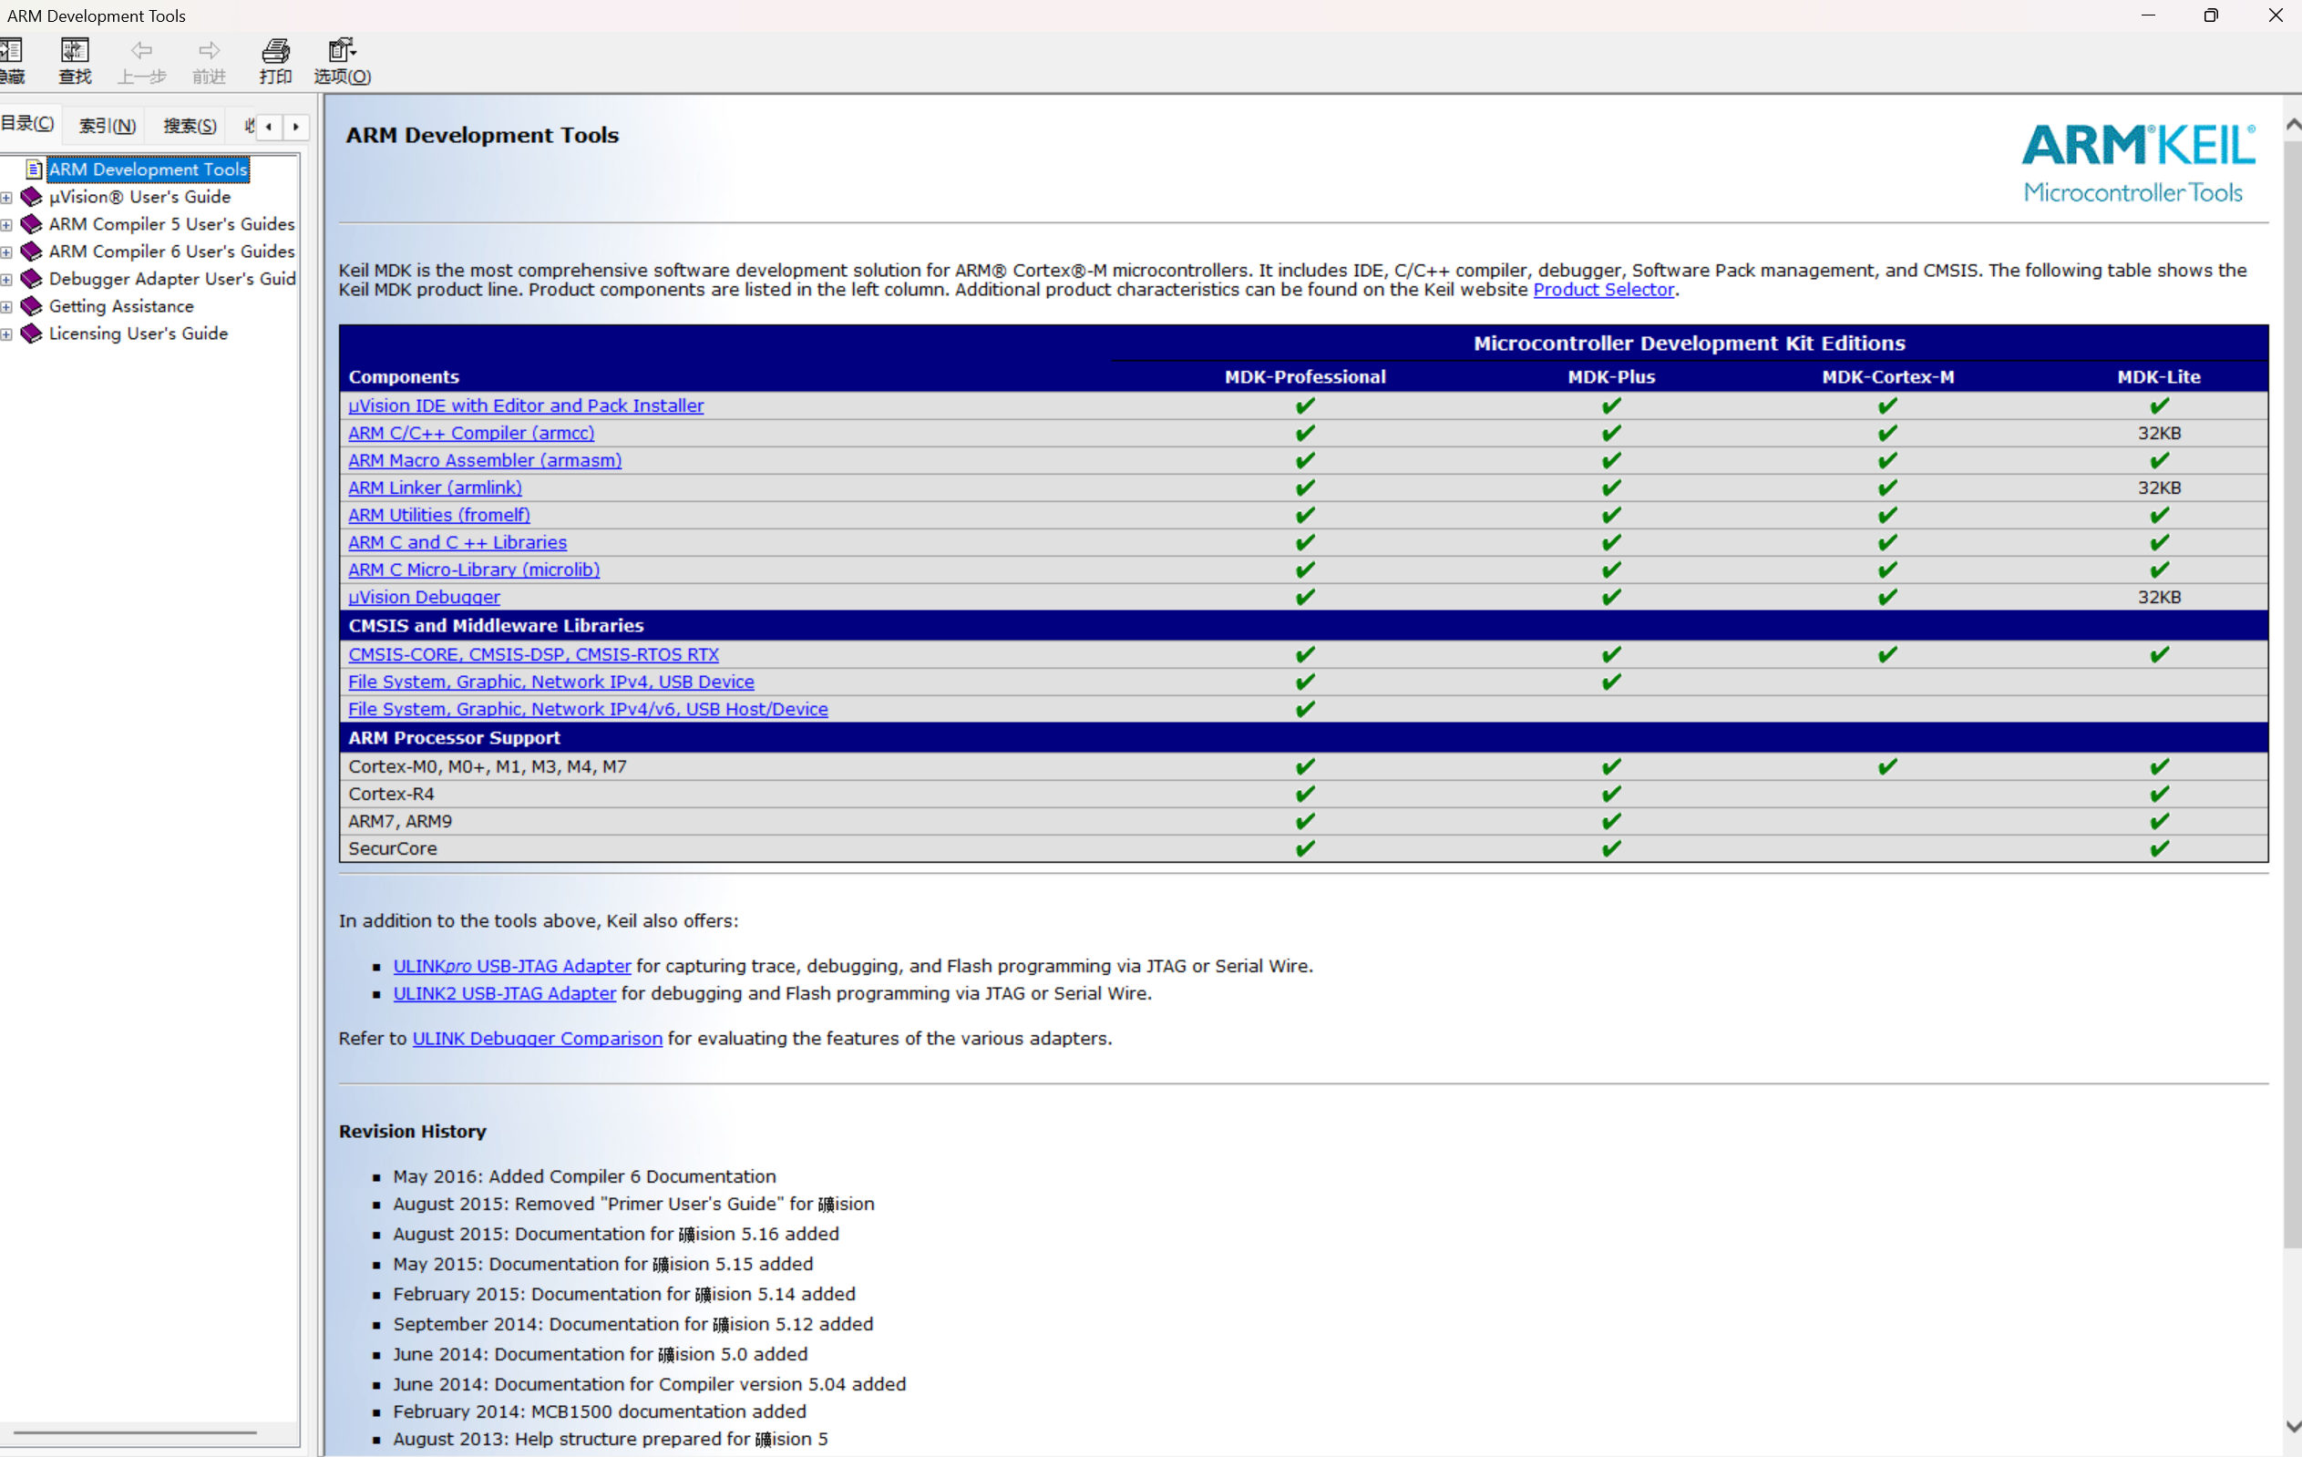Expand the Licensing User's Guide node
This screenshot has height=1457, width=2302.
click(x=5, y=334)
